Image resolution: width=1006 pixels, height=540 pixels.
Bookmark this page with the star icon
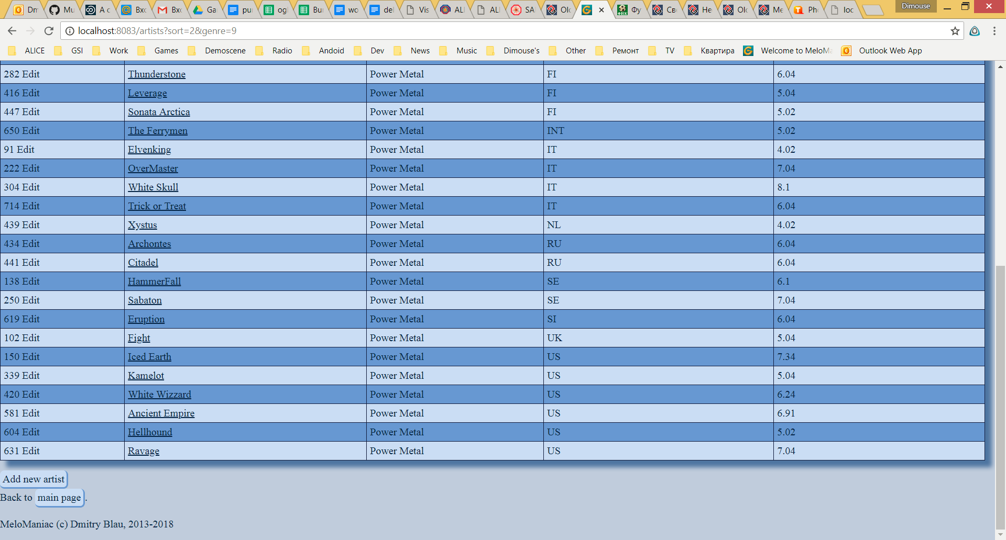pos(955,31)
